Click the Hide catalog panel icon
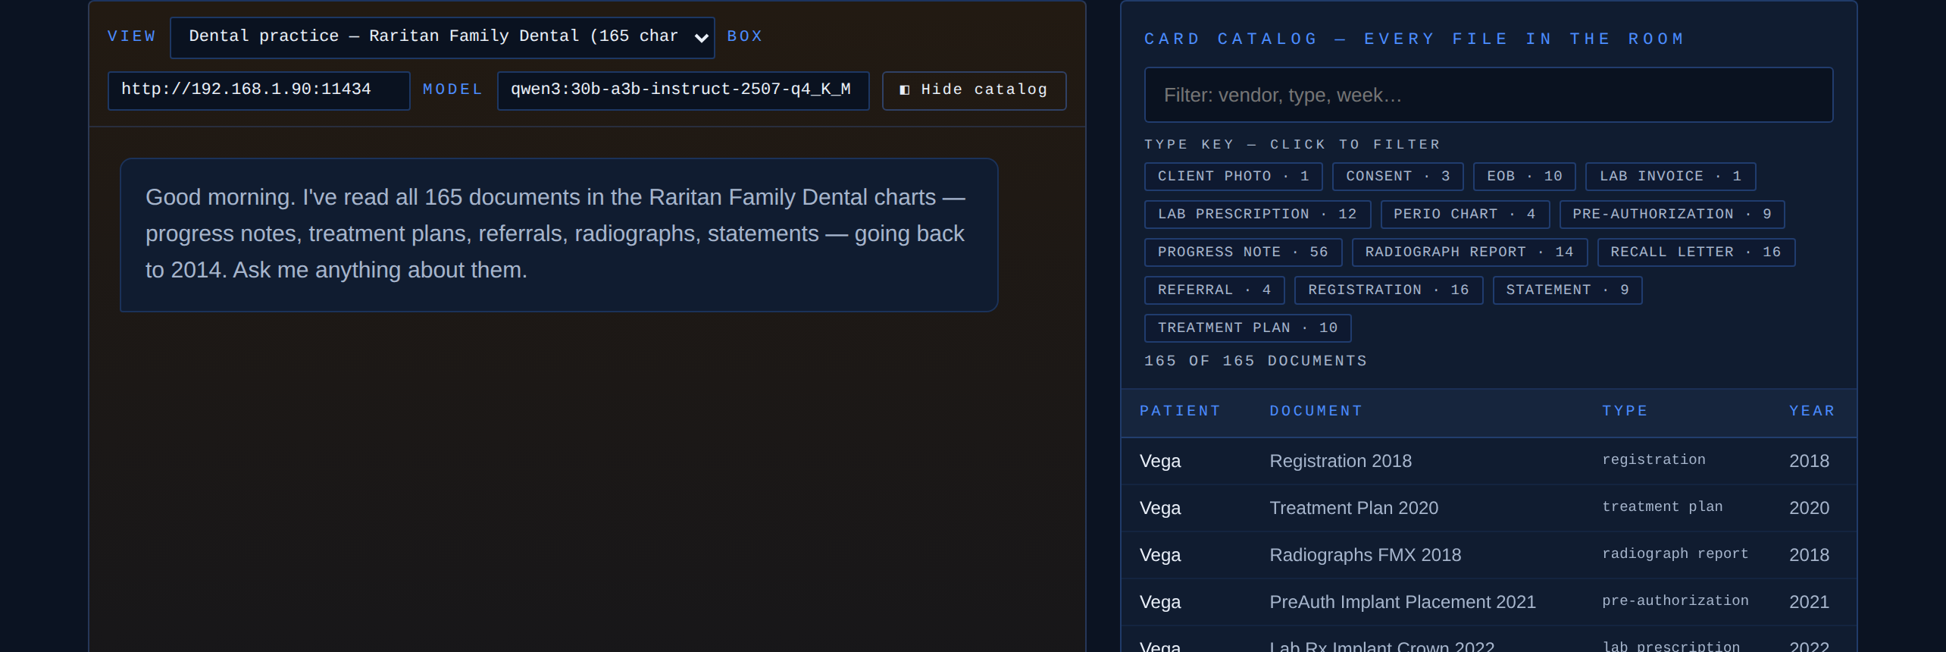The width and height of the screenshot is (1946, 652). pos(904,90)
